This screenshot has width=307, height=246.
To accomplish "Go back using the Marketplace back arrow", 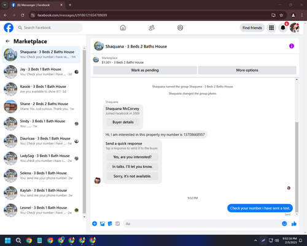I will (7, 41).
